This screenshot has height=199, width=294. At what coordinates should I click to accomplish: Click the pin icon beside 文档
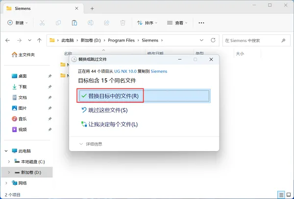click(x=49, y=97)
